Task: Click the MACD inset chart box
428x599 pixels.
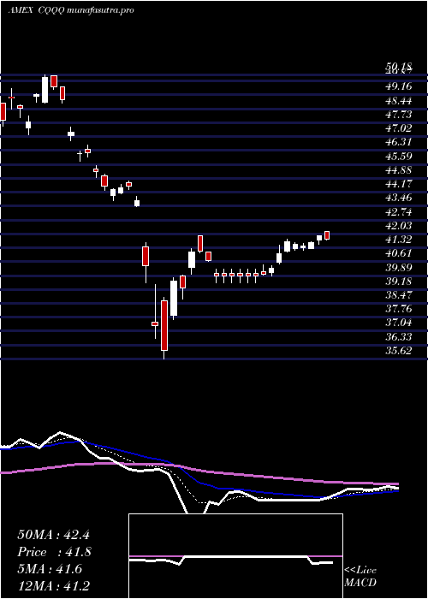Action: (x=235, y=556)
